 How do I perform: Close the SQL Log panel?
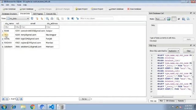point(194,46)
